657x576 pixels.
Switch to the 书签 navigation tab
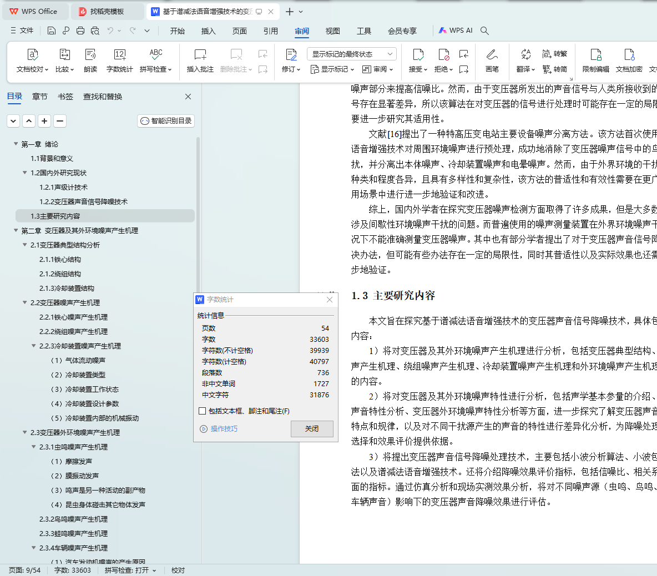[65, 97]
